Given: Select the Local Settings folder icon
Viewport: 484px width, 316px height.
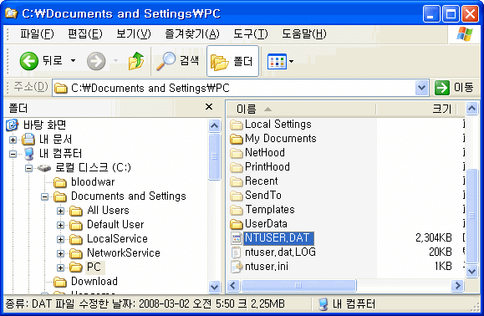Looking at the screenshot, I should pos(237,125).
